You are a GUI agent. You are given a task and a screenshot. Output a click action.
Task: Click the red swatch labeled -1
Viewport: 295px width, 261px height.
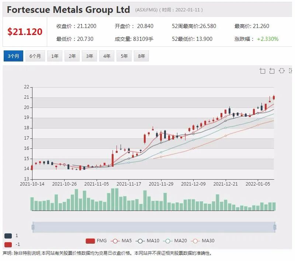tap(8, 245)
